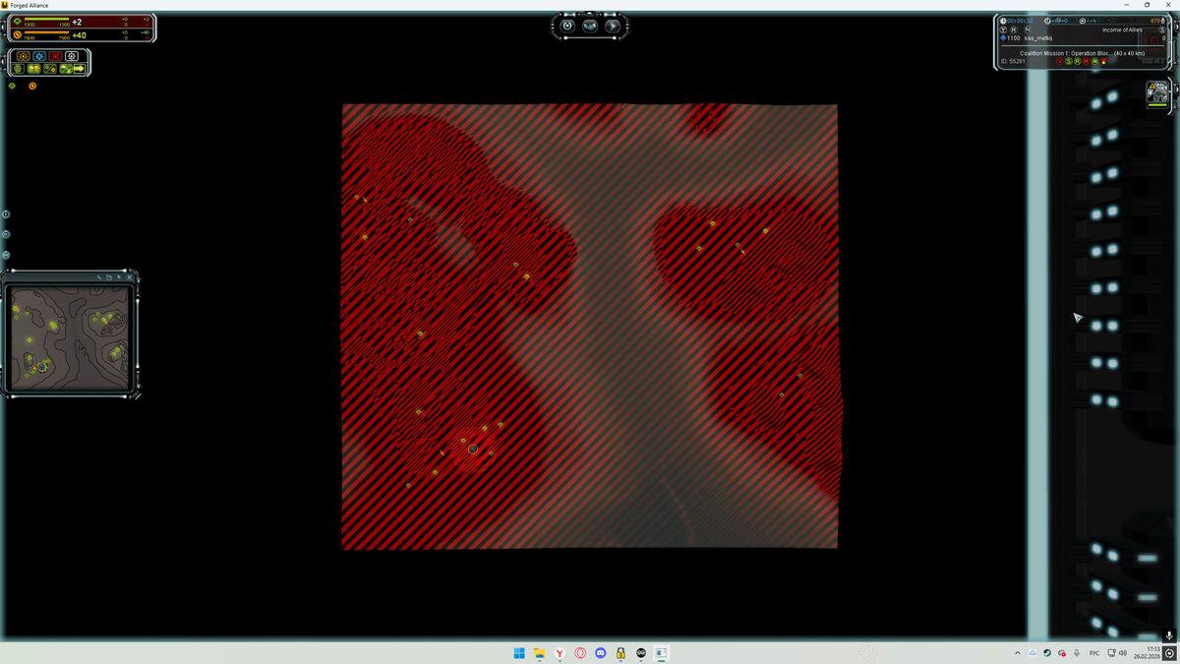Click the T circle button in score panel

pyautogui.click(x=1003, y=30)
